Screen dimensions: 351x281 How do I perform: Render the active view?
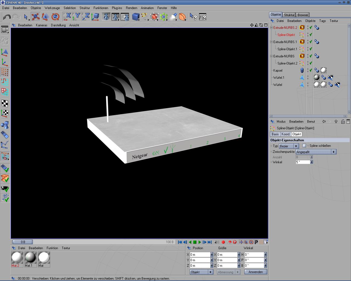[106, 17]
